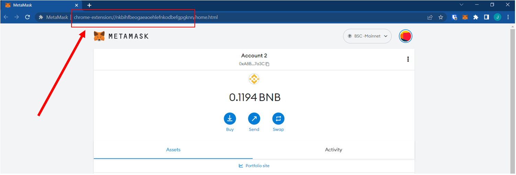
Task: Share this page via share icon
Action: click(x=430, y=17)
